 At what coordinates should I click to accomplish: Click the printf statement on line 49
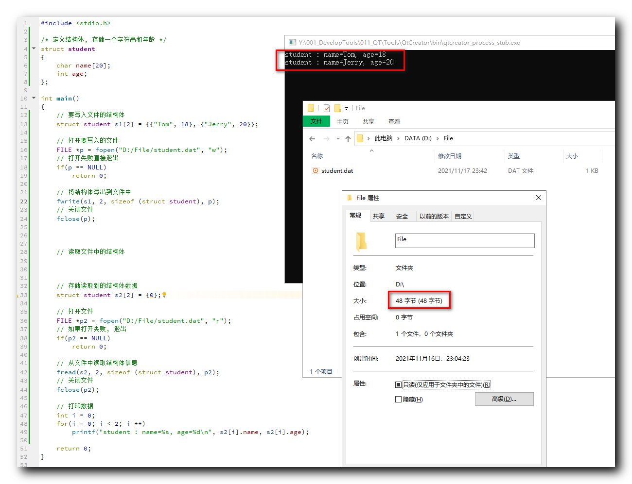pos(191,432)
